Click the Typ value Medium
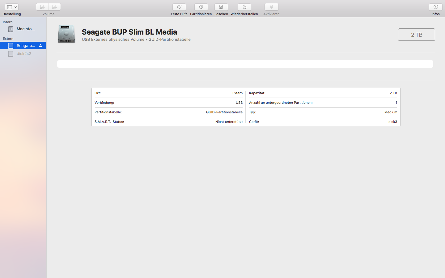Image resolution: width=445 pixels, height=278 pixels. point(391,112)
